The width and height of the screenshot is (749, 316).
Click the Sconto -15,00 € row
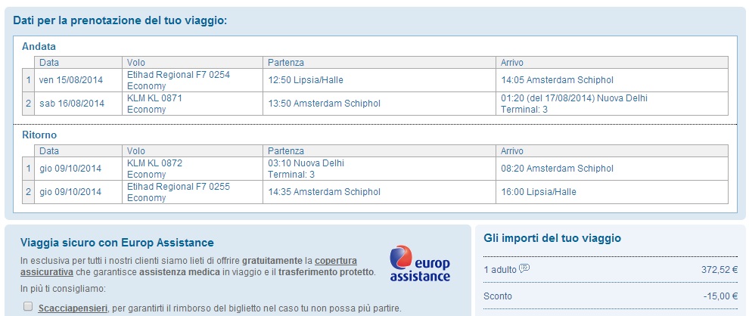pyautogui.click(x=611, y=296)
